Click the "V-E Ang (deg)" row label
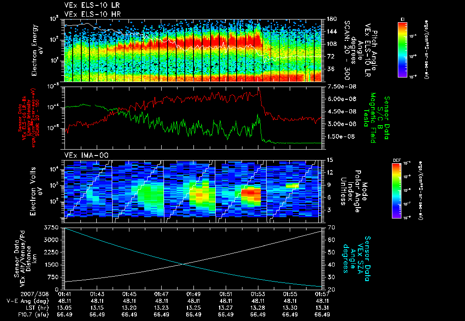 click(28, 301)
